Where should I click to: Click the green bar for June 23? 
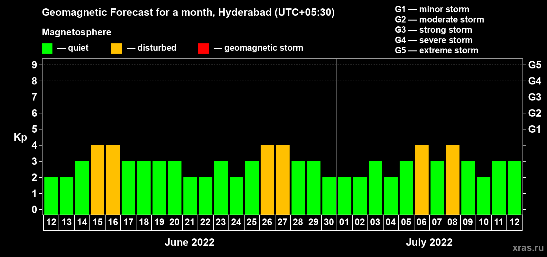tap(221, 188)
